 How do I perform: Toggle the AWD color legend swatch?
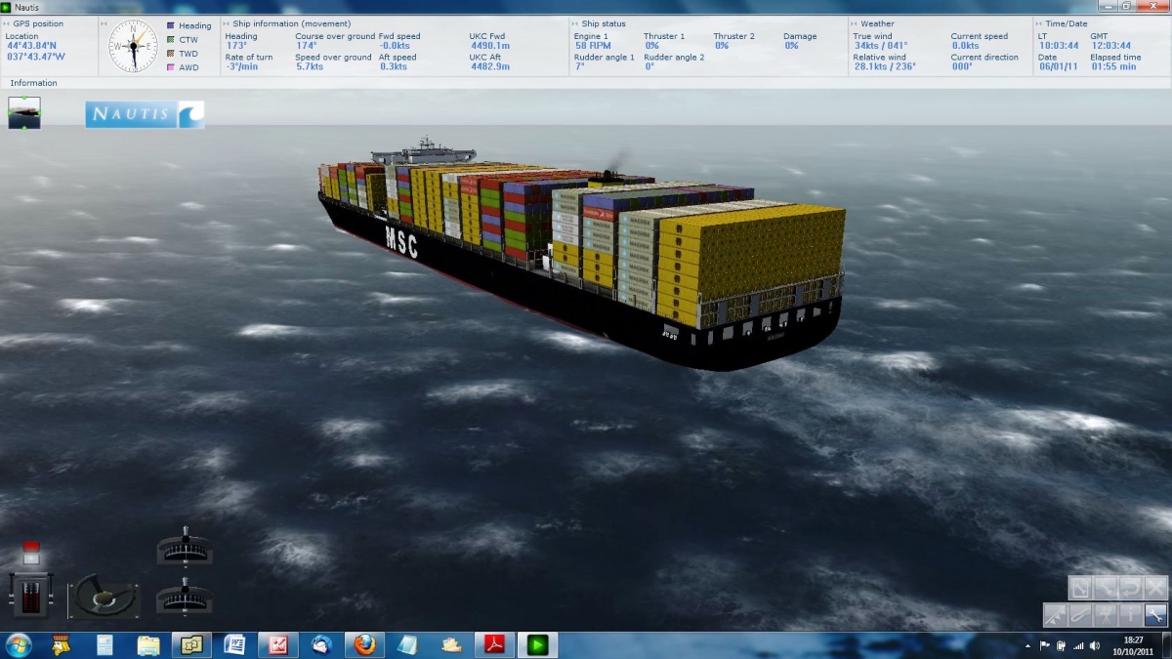click(x=171, y=67)
